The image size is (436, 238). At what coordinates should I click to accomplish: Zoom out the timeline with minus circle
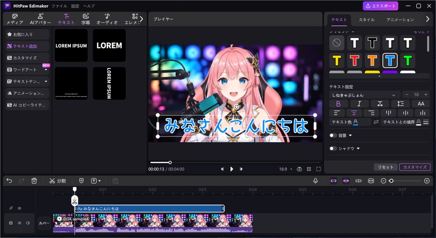pos(383,181)
